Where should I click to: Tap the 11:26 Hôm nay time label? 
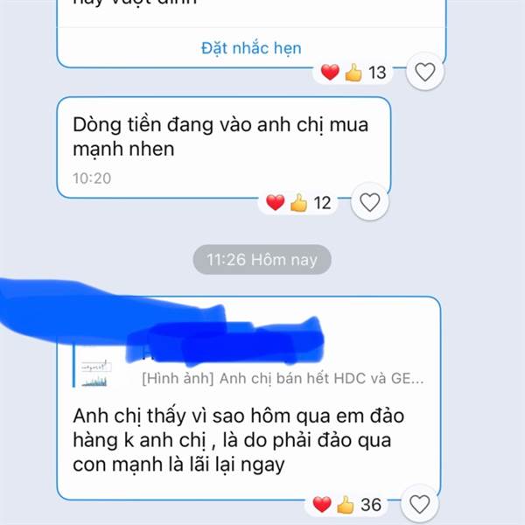(x=262, y=260)
